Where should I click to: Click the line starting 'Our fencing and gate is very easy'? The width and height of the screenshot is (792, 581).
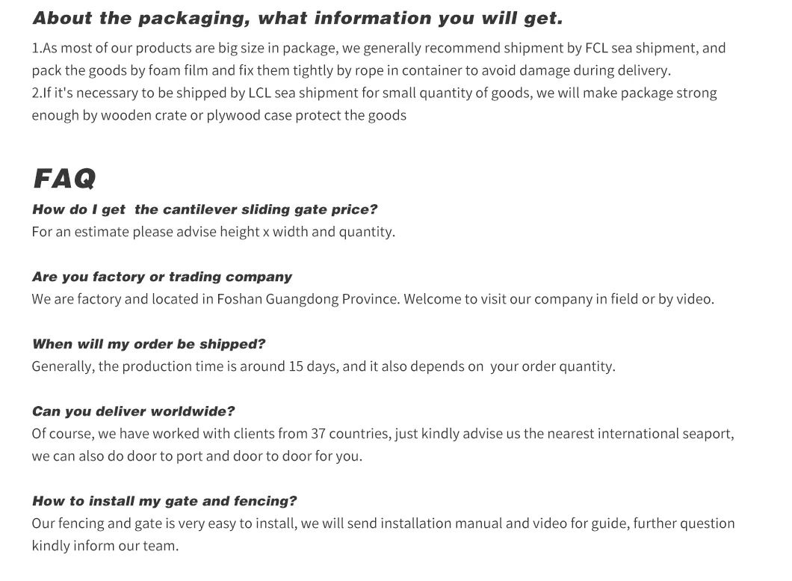tap(383, 523)
